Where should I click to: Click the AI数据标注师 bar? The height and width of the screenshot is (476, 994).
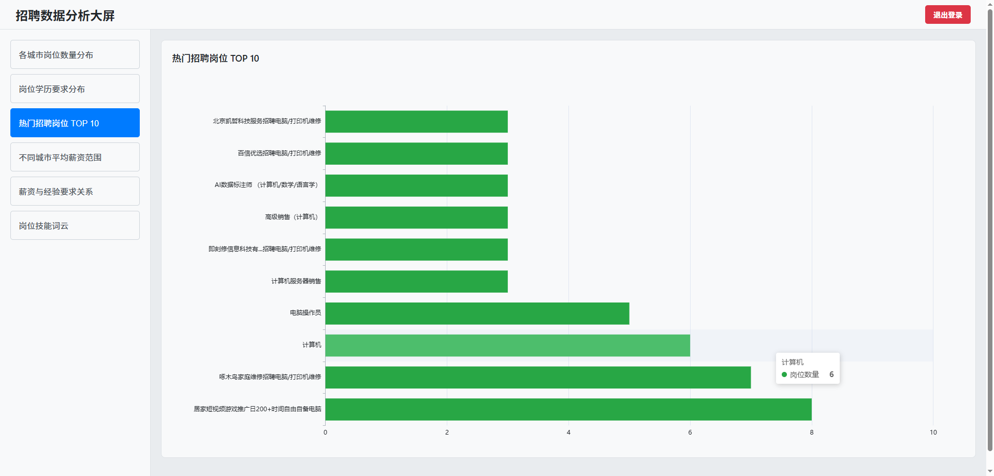(x=416, y=185)
